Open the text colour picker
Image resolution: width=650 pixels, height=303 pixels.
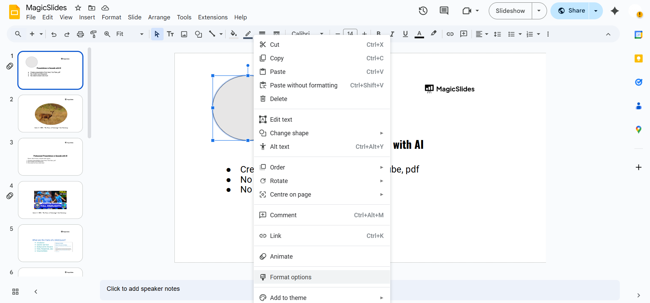pyautogui.click(x=419, y=34)
